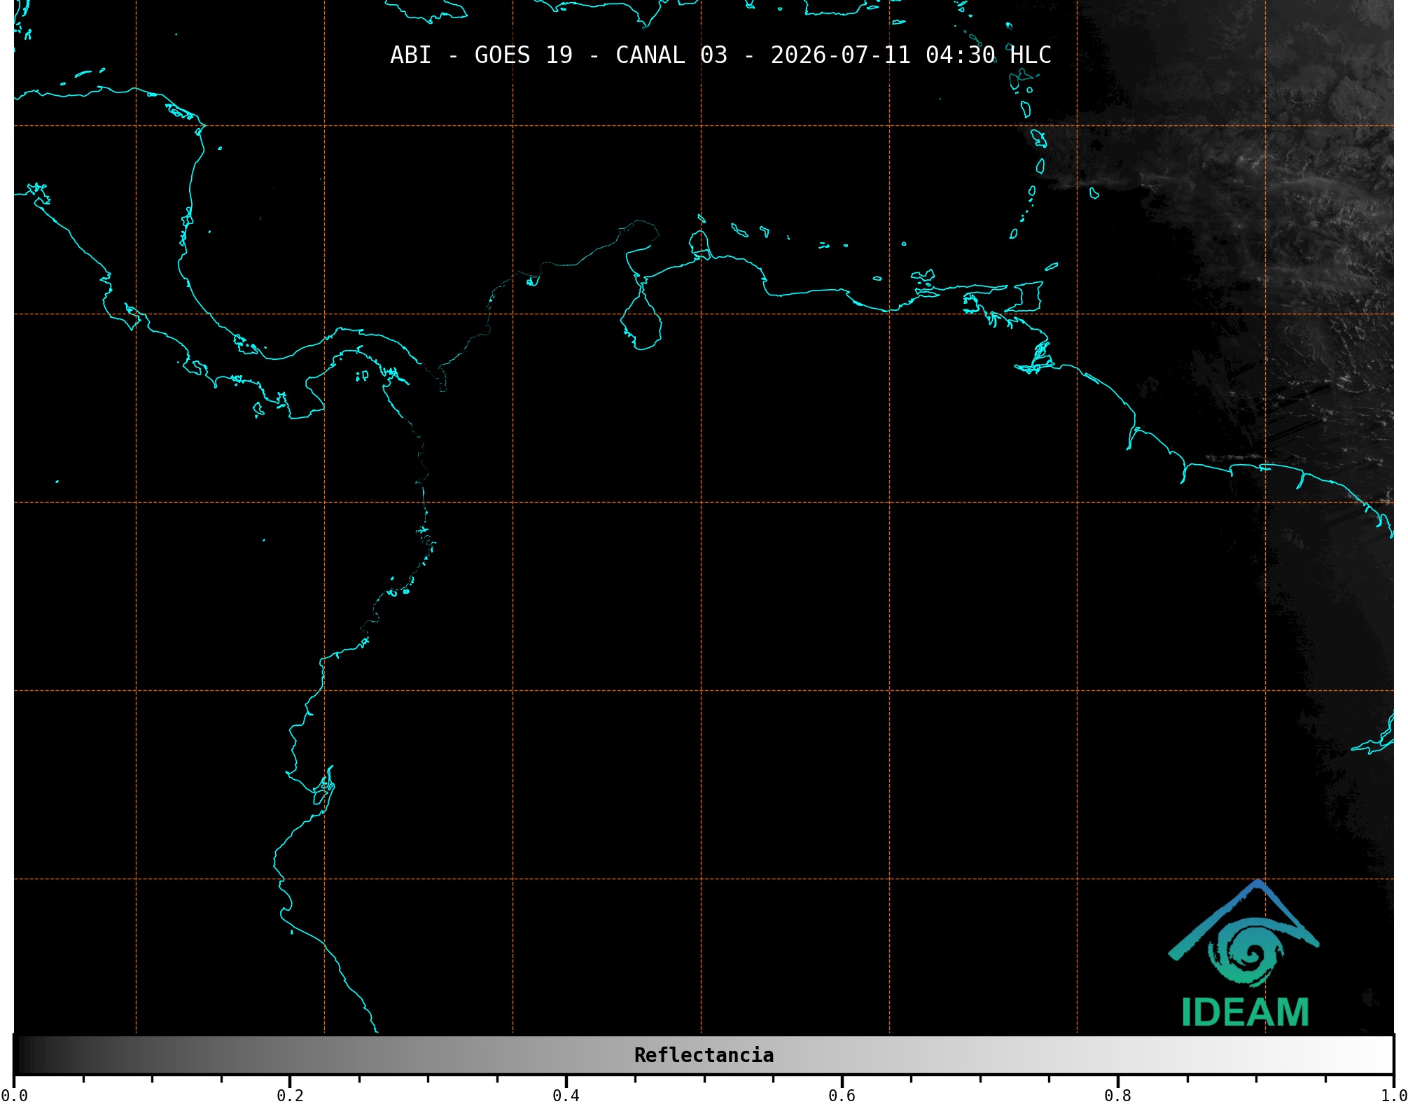Screen dimensions: 1408x1104
Task: Click the '2026-07-11 04:30 HLC' timestamp
Action: (911, 55)
